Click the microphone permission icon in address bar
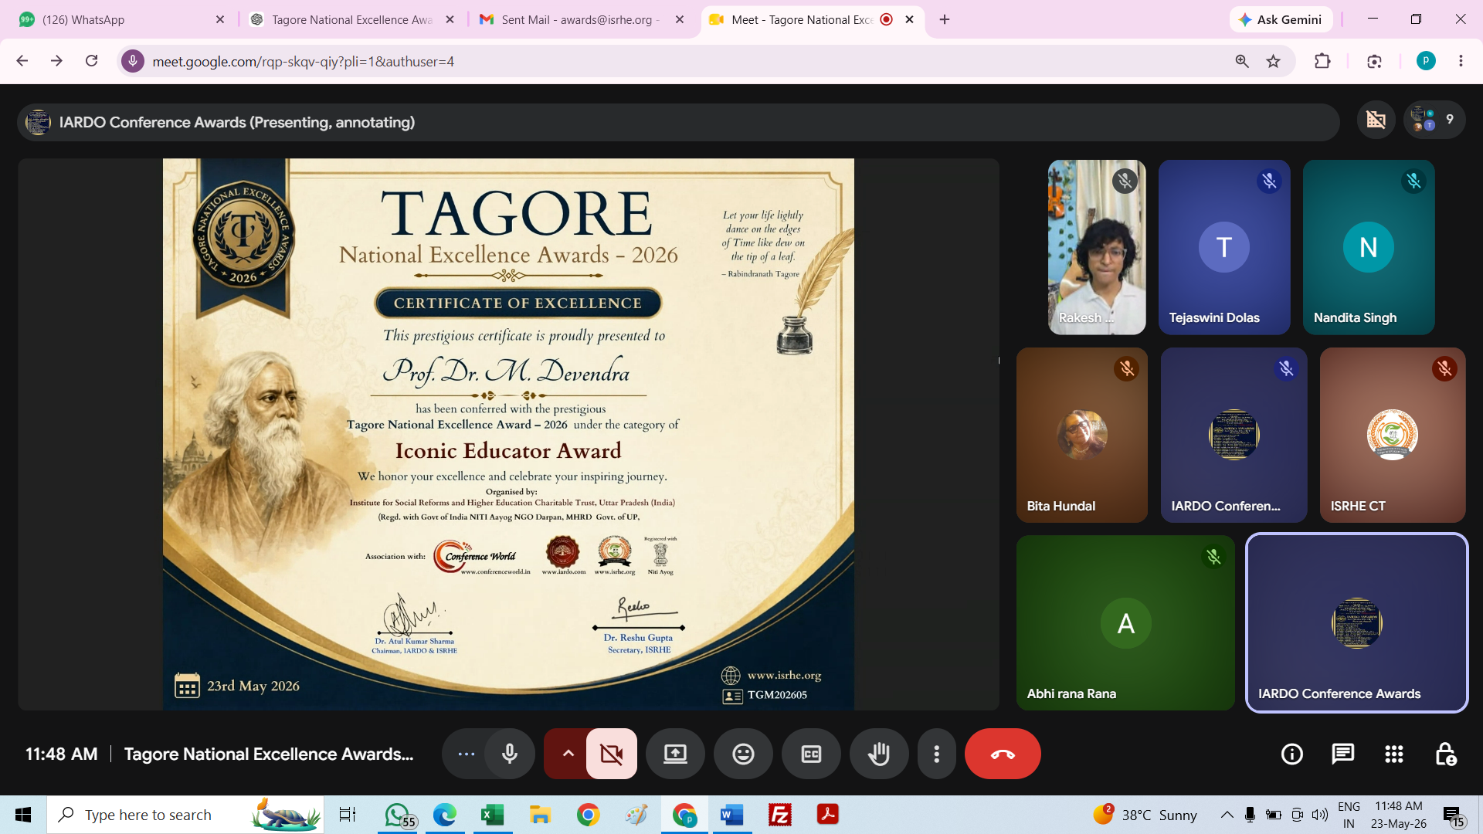The image size is (1483, 834). click(x=133, y=61)
